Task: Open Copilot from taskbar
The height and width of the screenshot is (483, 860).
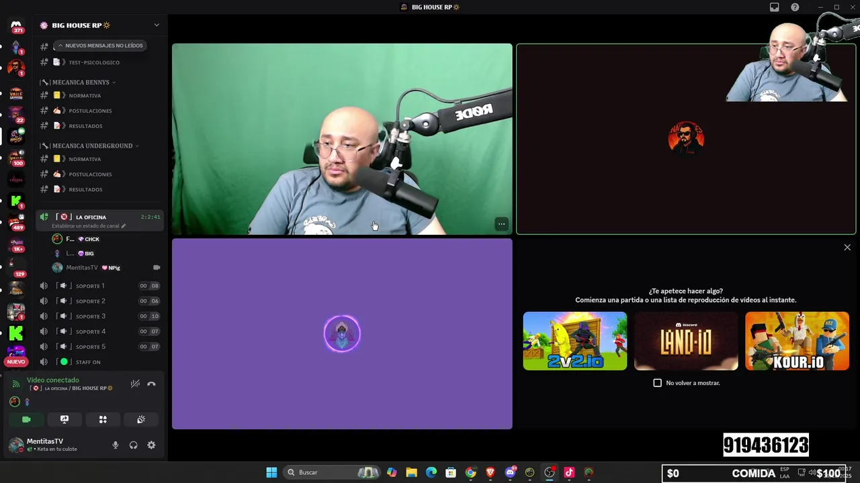Action: 392,472
